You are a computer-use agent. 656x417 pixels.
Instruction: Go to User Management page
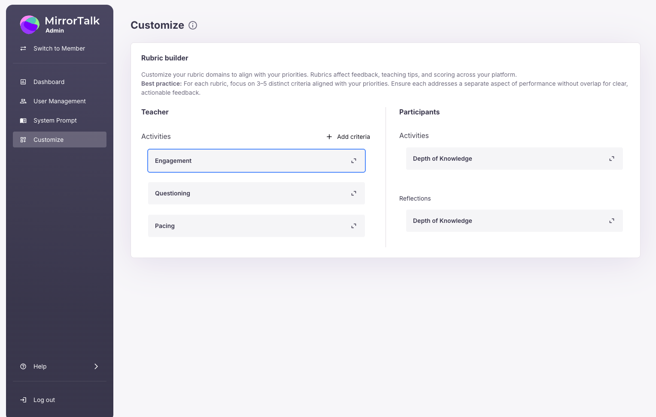60,101
